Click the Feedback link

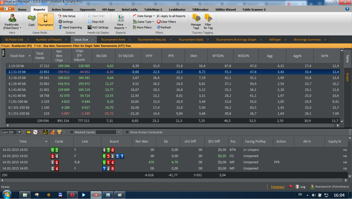pyautogui.click(x=278, y=187)
